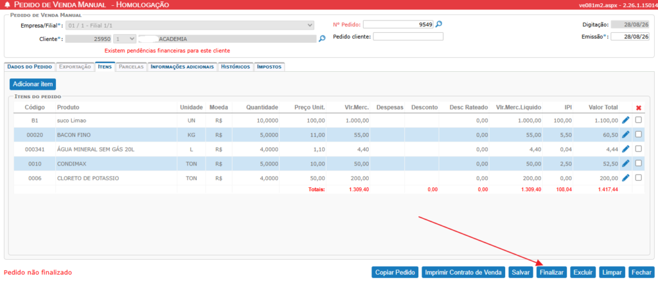Click the Finalizar button

pos(551,273)
